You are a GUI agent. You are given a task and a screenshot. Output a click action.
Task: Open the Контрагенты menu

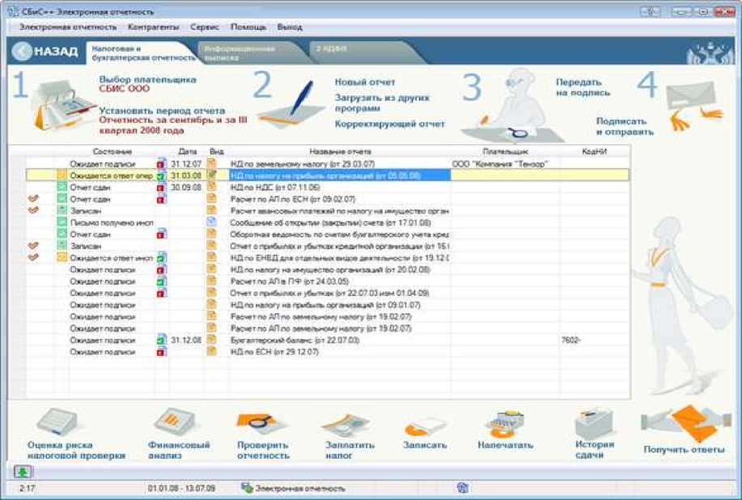point(154,27)
